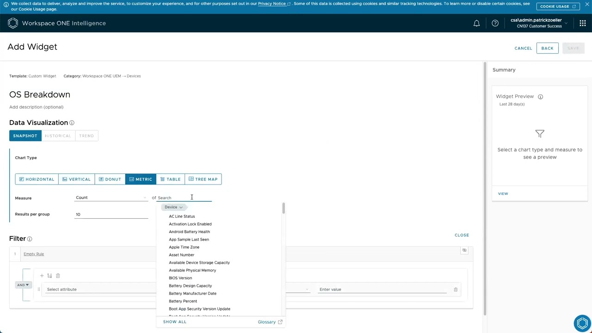Select Apple Time Zone attribute
Image resolution: width=592 pixels, height=333 pixels.
pyautogui.click(x=184, y=247)
